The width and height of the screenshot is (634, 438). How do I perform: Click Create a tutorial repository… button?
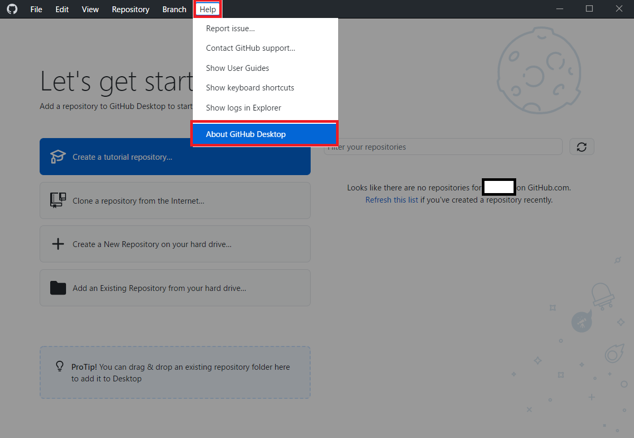pos(175,157)
